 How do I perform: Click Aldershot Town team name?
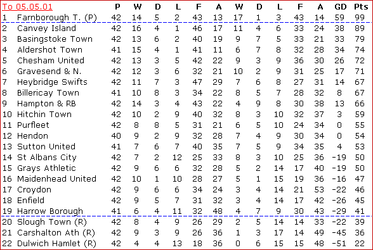point(49,49)
